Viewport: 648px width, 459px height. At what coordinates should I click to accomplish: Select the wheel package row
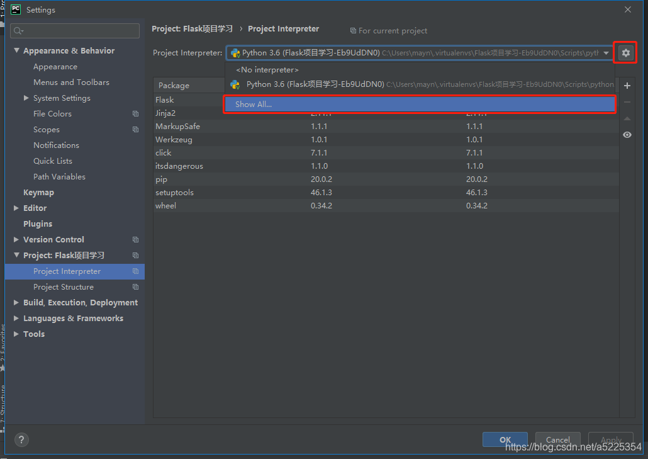(x=386, y=205)
